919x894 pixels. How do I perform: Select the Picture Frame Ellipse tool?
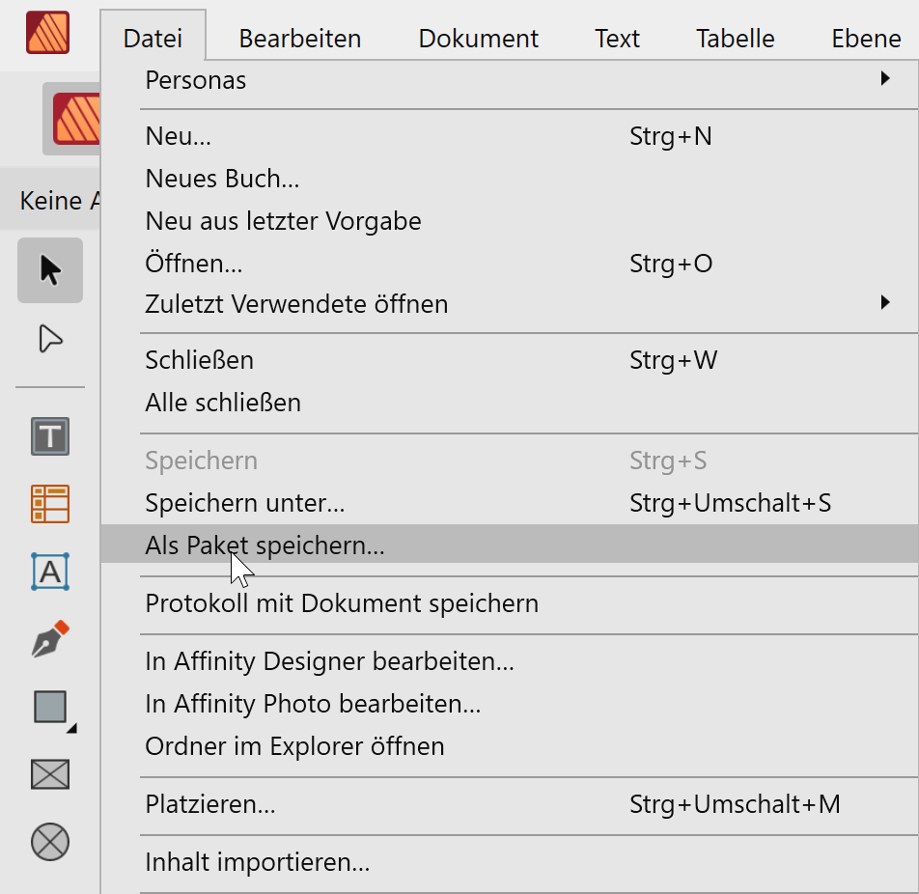coord(50,842)
